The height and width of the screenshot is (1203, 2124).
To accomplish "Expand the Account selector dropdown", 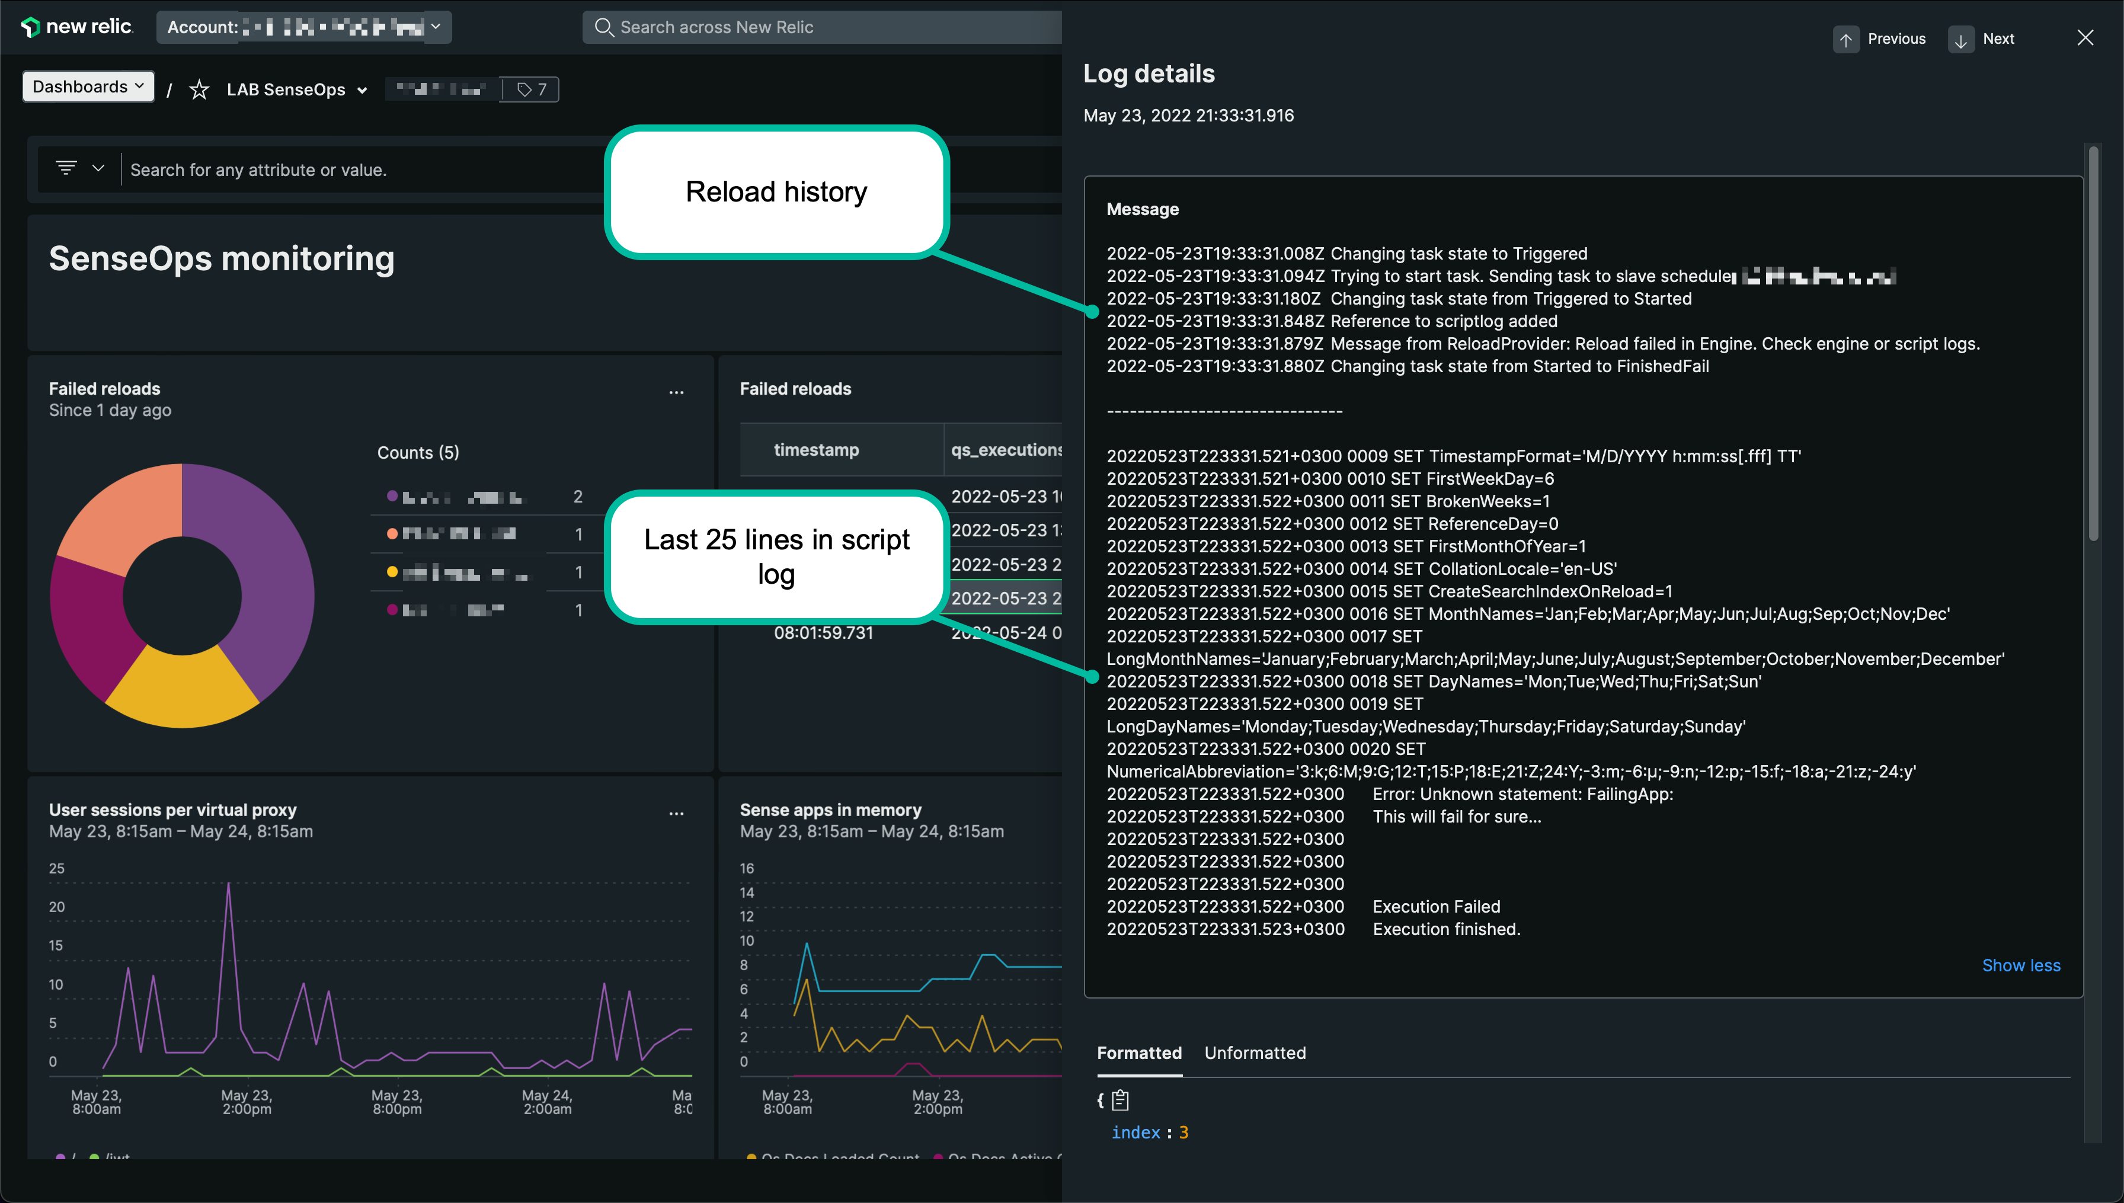I will pos(436,27).
